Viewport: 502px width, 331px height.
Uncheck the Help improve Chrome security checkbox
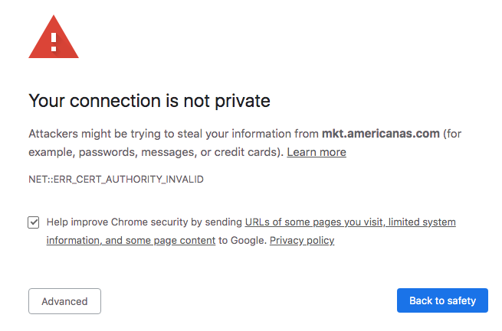pos(34,222)
